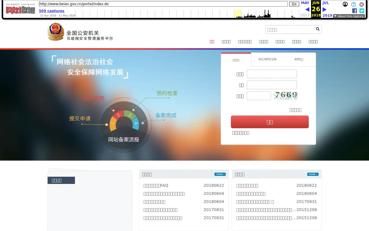Click the Wayback Machine logo

point(20,9)
